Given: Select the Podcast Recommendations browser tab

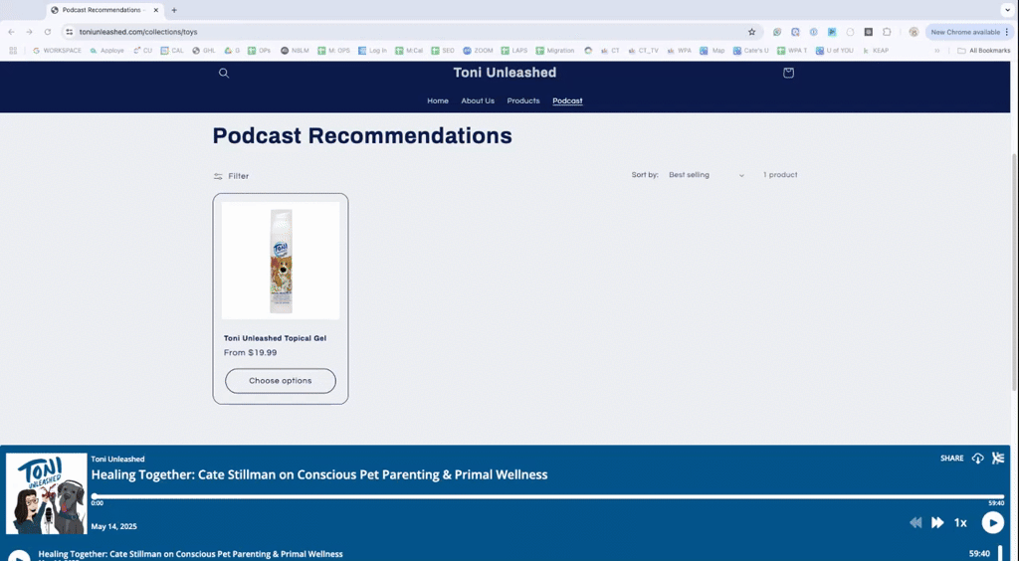Looking at the screenshot, I should click(x=103, y=10).
